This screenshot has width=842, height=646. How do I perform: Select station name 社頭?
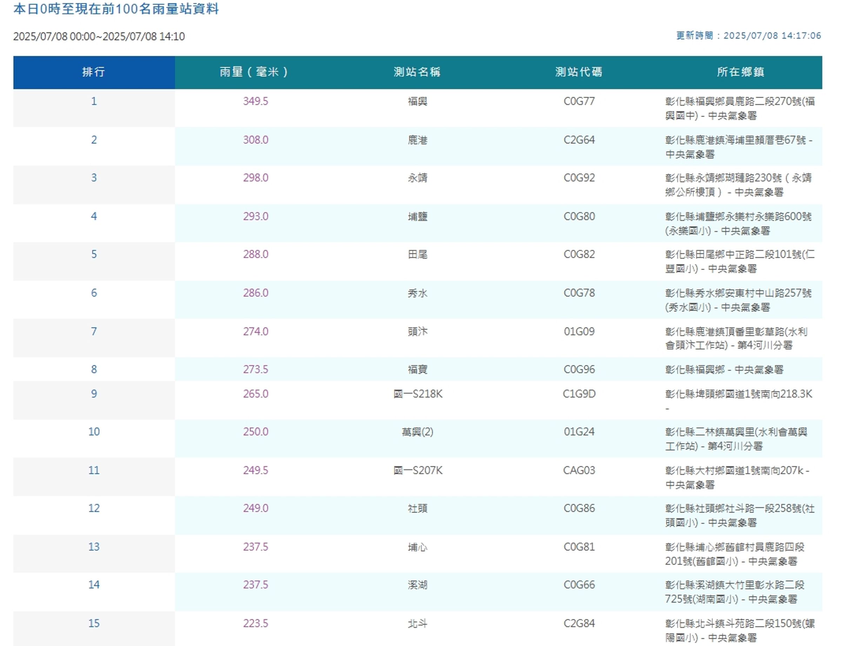[x=417, y=508]
